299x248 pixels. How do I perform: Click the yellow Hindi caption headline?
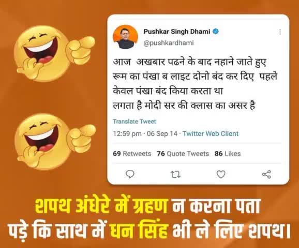149,218
